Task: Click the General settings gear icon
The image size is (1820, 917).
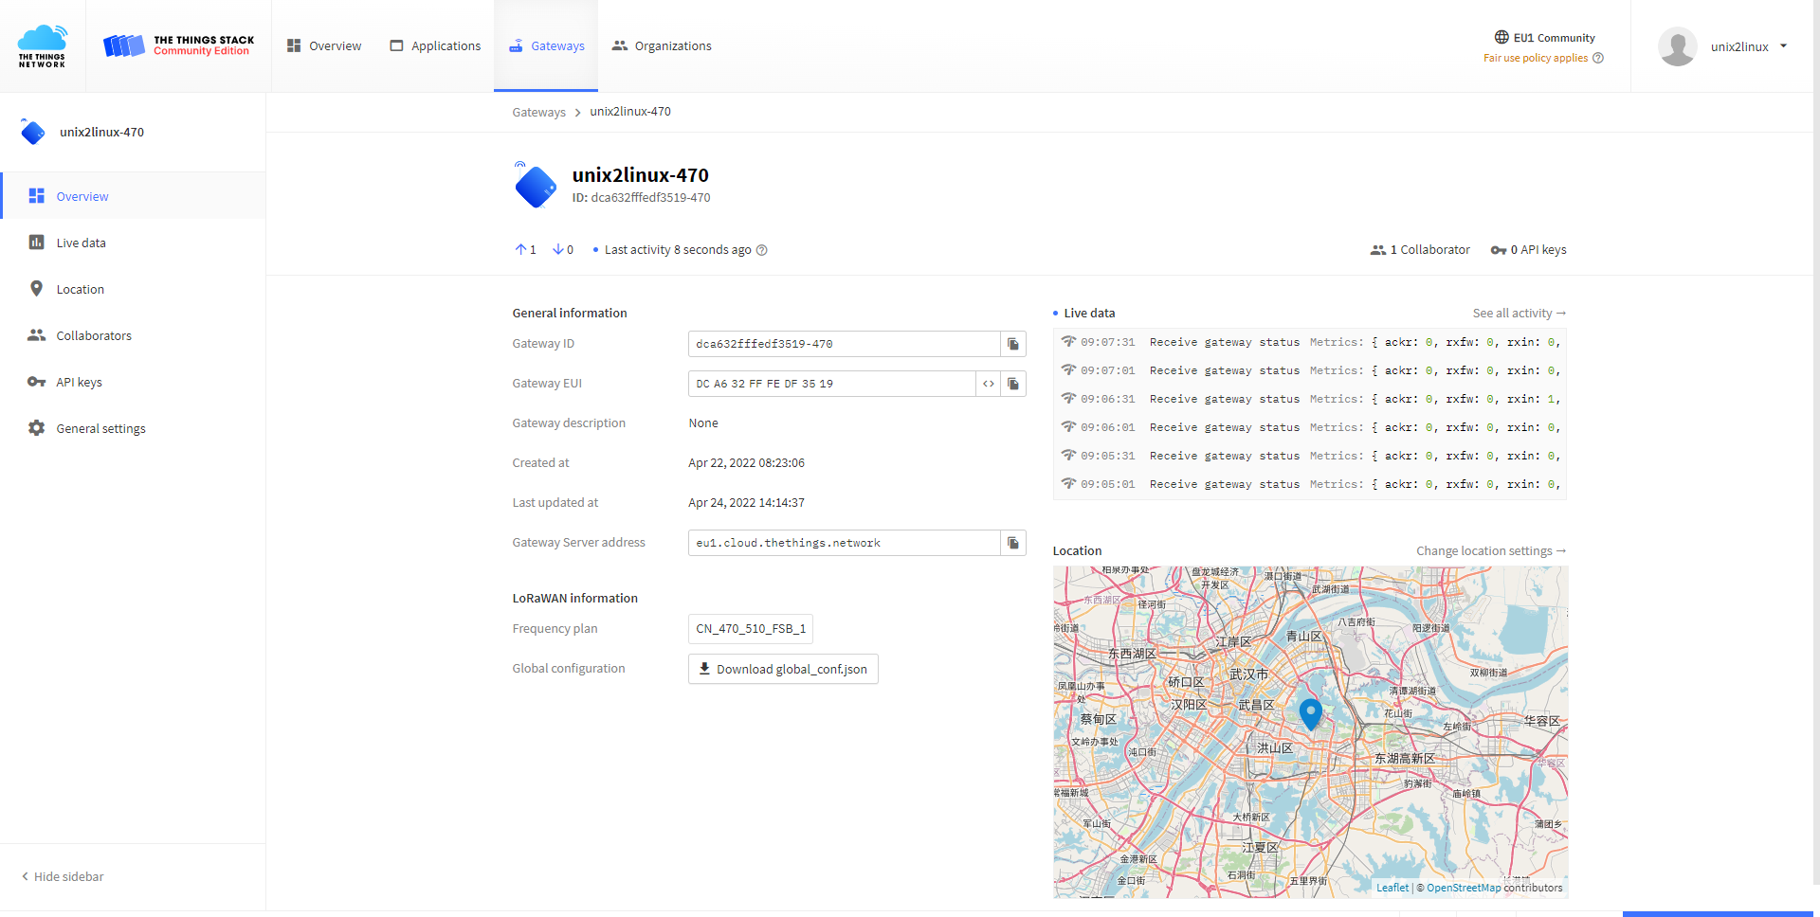Action: pos(36,428)
